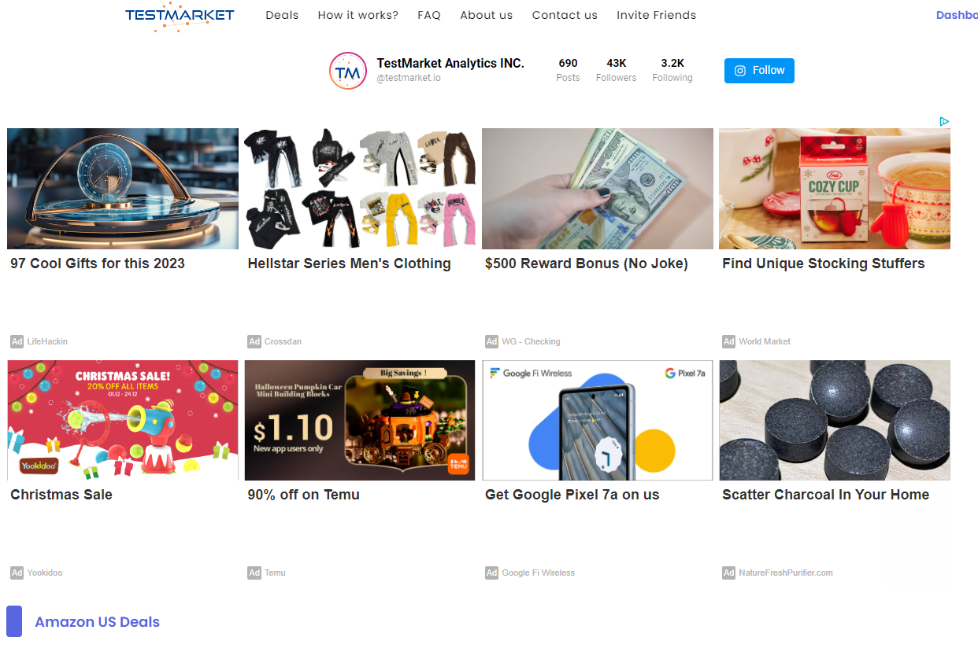
Task: Click the 90% off on Temu title
Action: tap(304, 495)
